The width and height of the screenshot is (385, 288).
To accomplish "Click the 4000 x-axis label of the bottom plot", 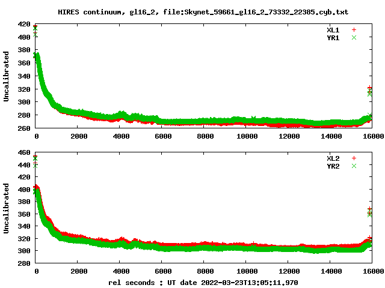I will [x=121, y=271].
